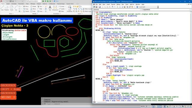
Task: Click the Scale tool in Modify panel
Action: pyautogui.click(x=33, y=11)
